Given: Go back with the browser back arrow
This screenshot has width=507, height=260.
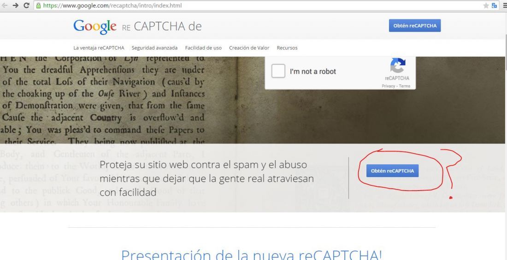Looking at the screenshot, I should click(x=5, y=6).
